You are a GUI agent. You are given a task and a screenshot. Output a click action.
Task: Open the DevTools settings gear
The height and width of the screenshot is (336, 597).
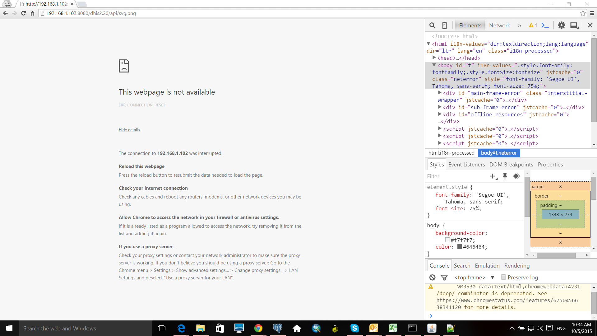tap(561, 26)
